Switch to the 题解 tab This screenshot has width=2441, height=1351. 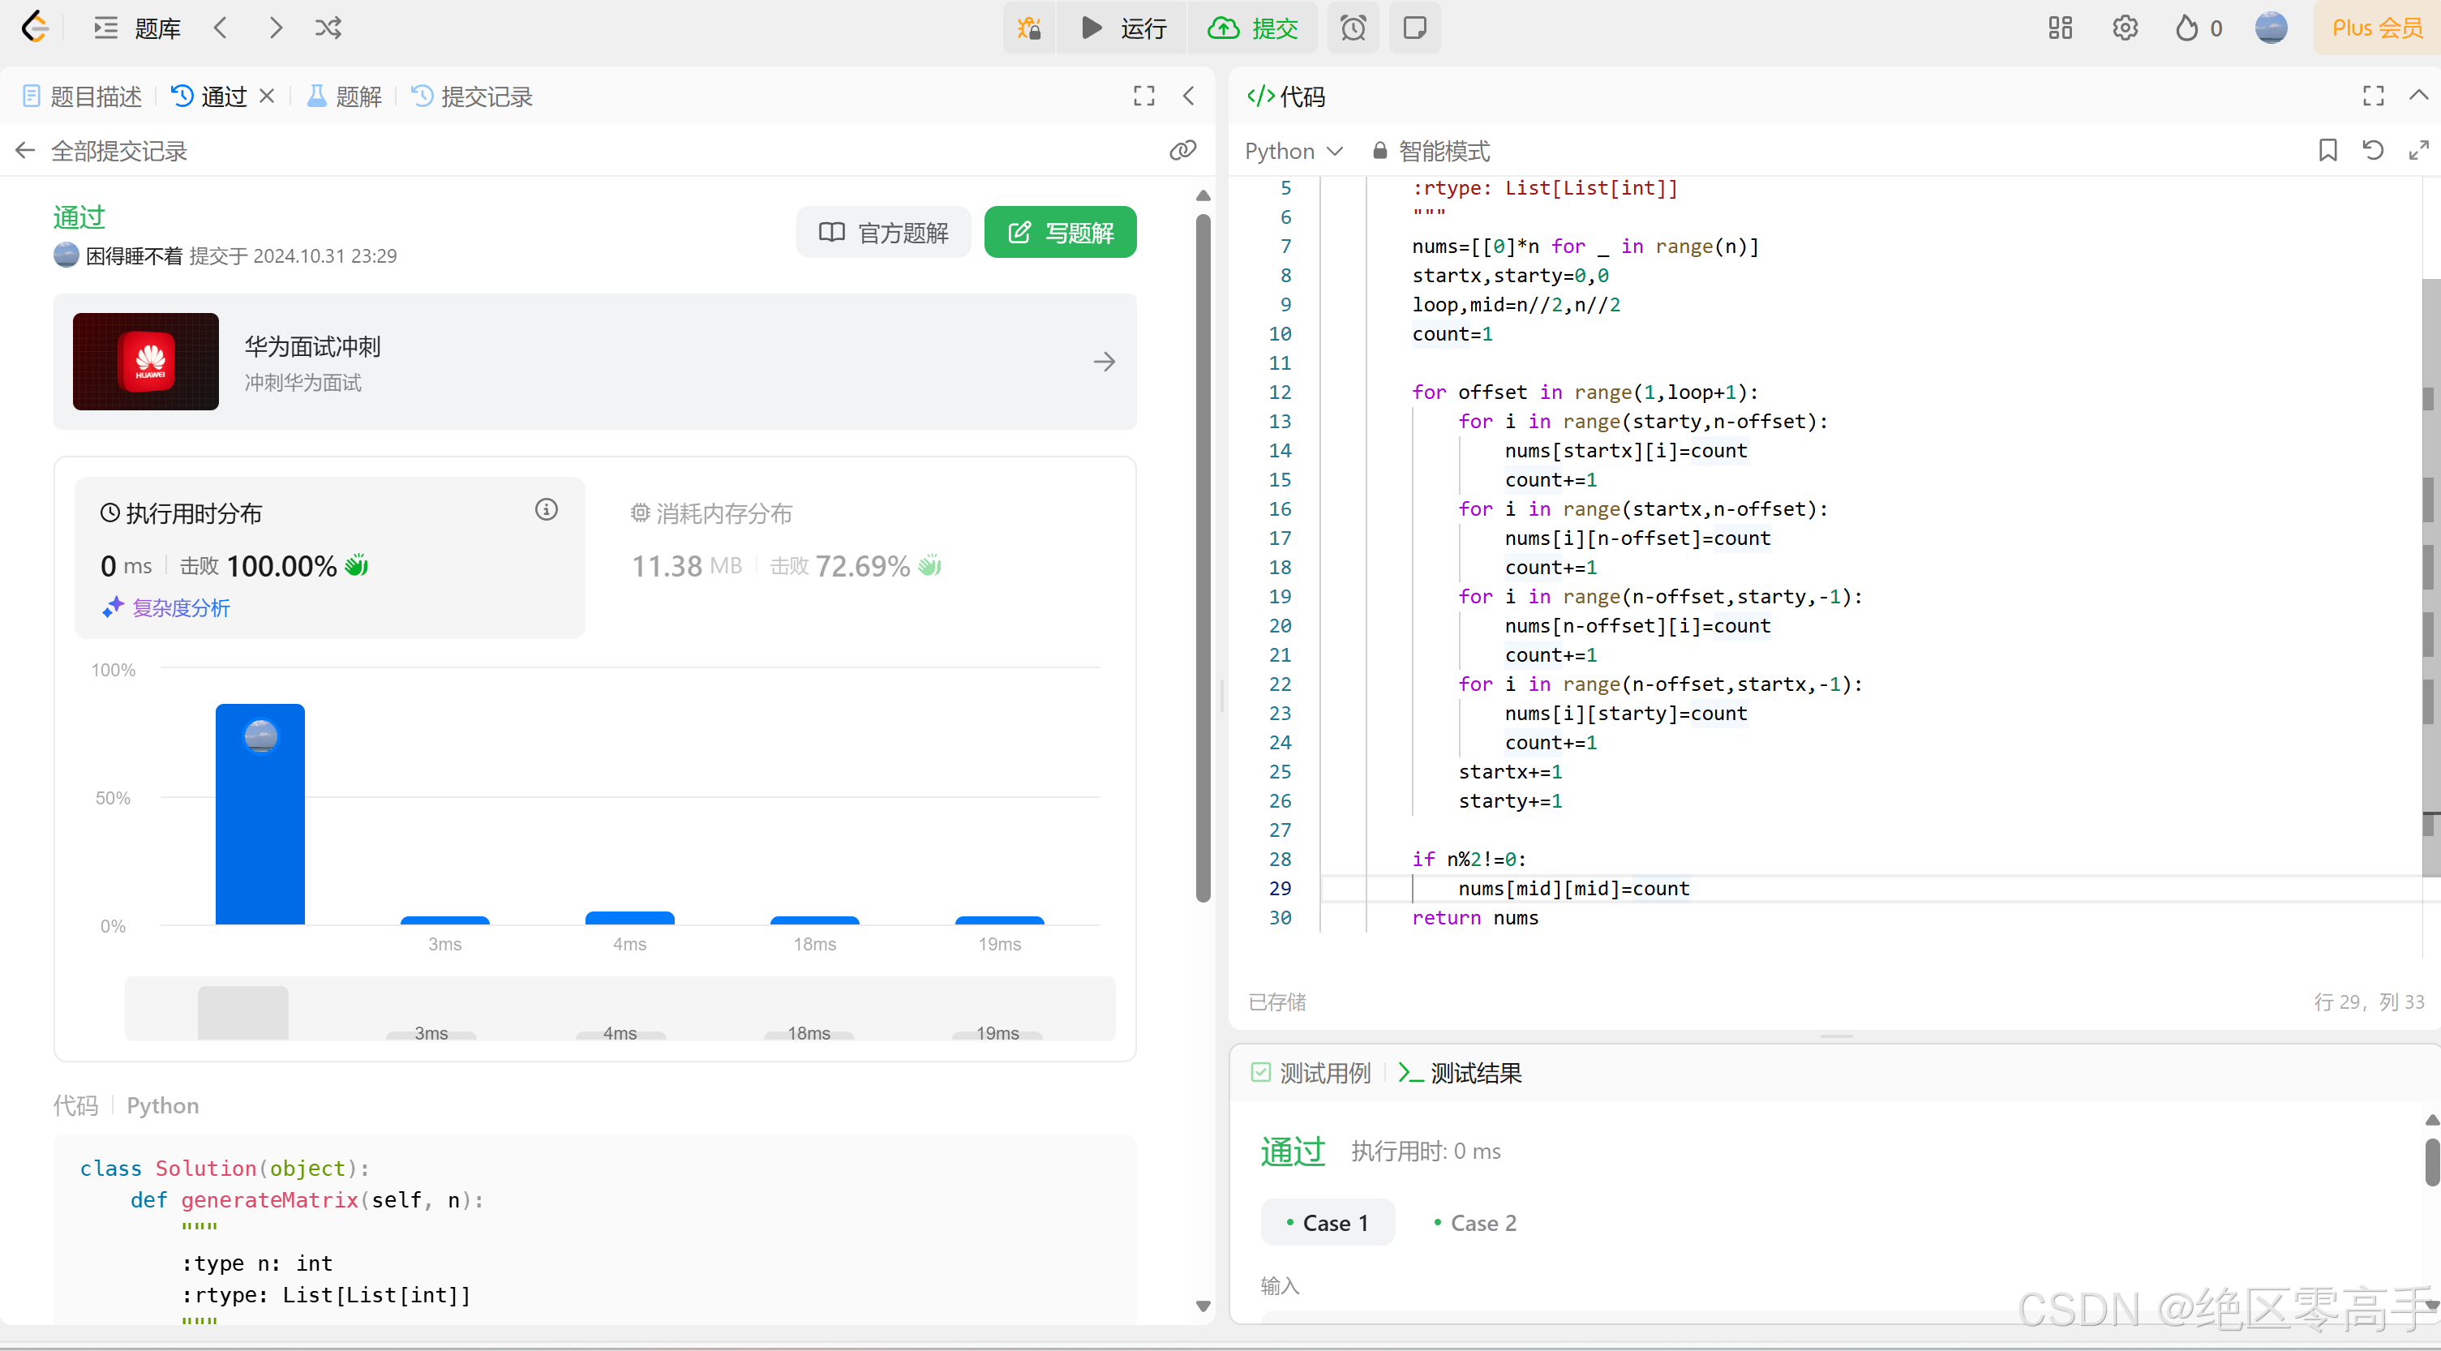point(345,96)
